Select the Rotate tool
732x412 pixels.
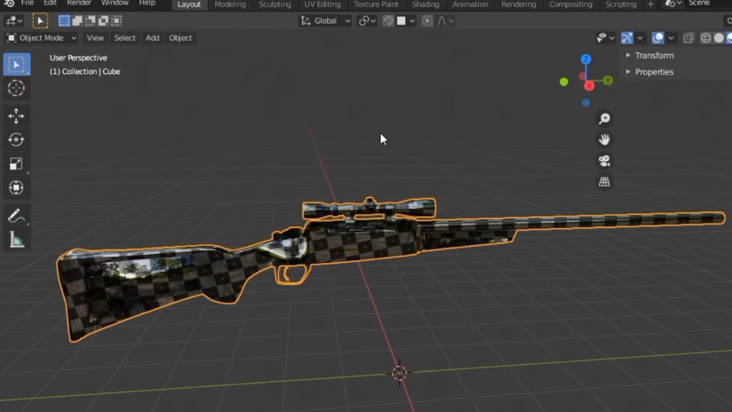(x=16, y=140)
